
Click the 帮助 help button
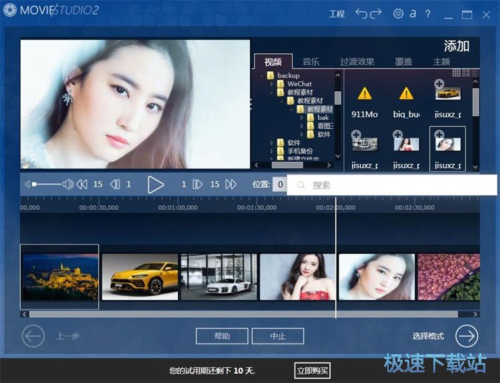click(222, 336)
